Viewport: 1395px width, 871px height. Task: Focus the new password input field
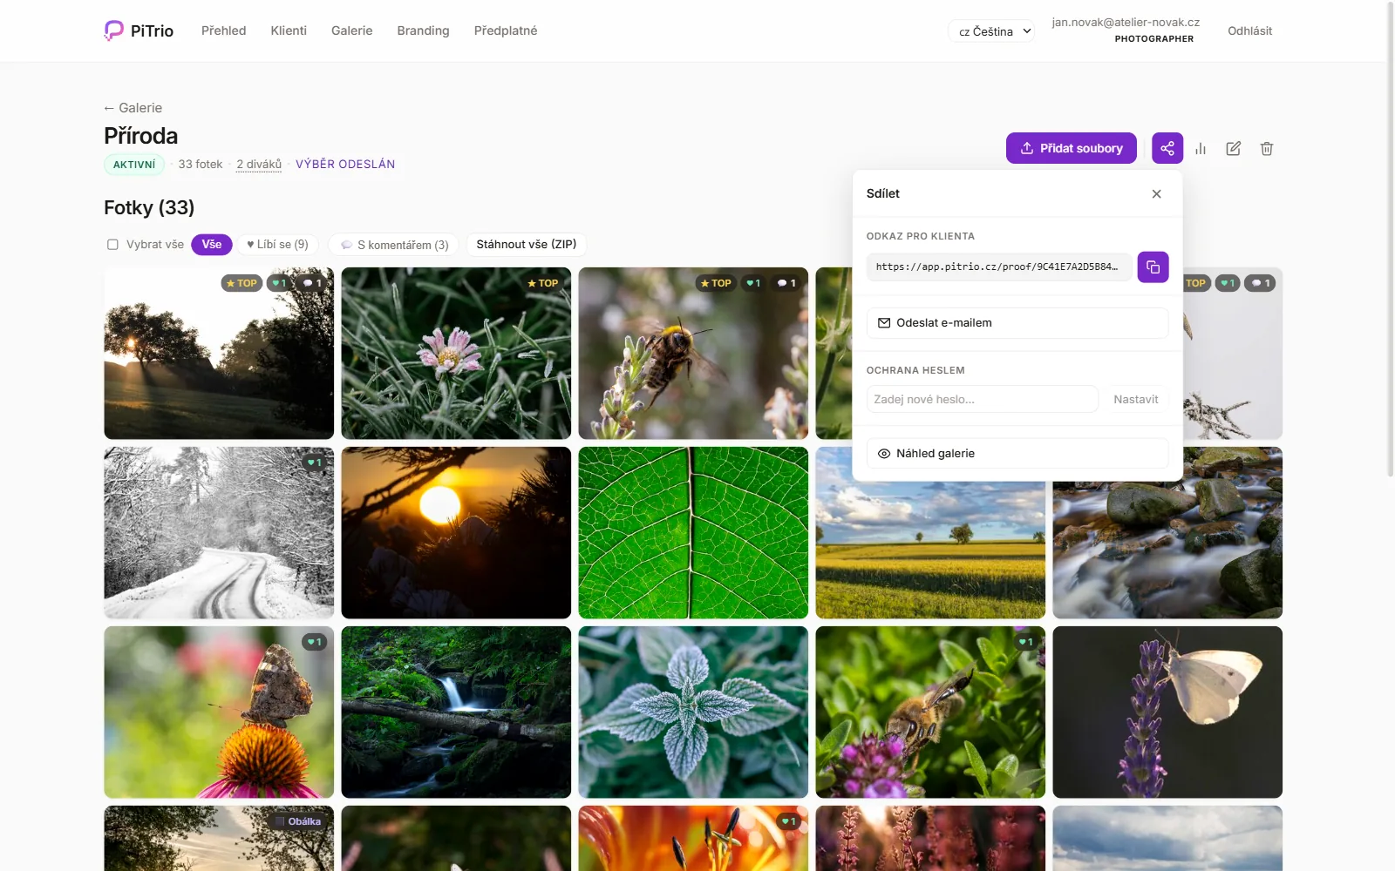point(983,399)
